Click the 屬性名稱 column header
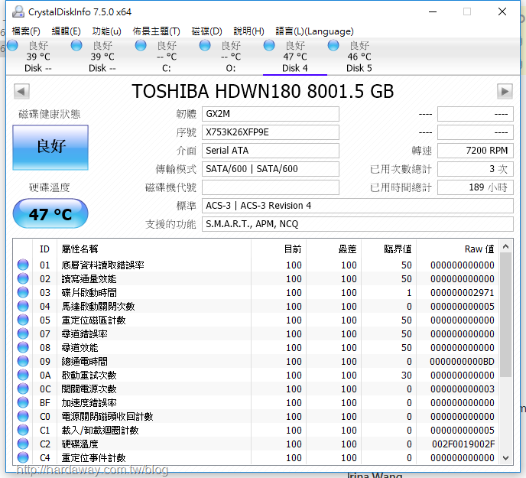This screenshot has width=526, height=478. pos(154,249)
